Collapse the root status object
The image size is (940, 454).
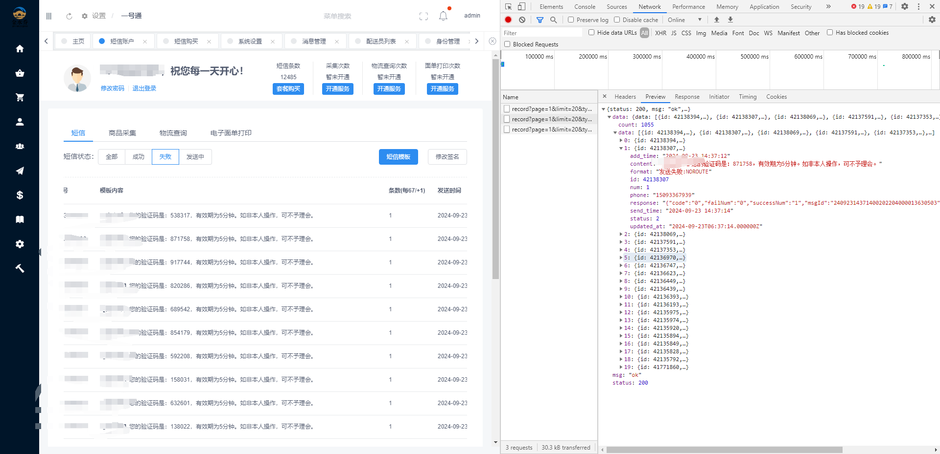click(x=604, y=109)
